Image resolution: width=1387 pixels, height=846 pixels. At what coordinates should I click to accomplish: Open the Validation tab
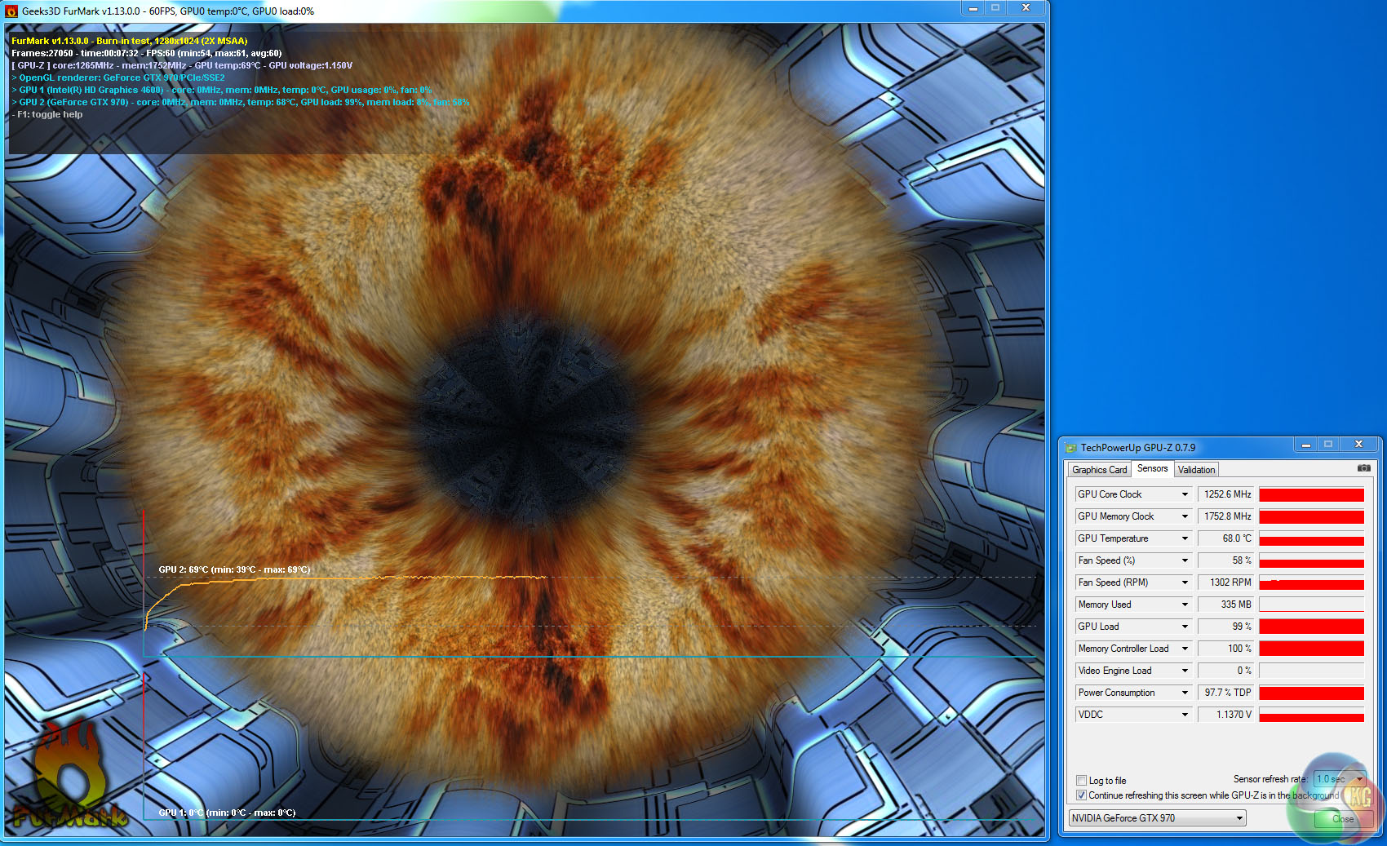tap(1196, 470)
